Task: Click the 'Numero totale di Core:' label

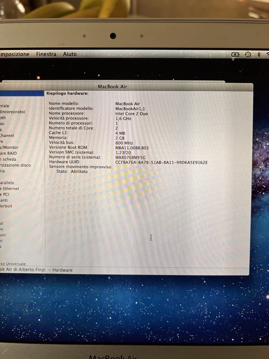Action: pyautogui.click(x=71, y=128)
